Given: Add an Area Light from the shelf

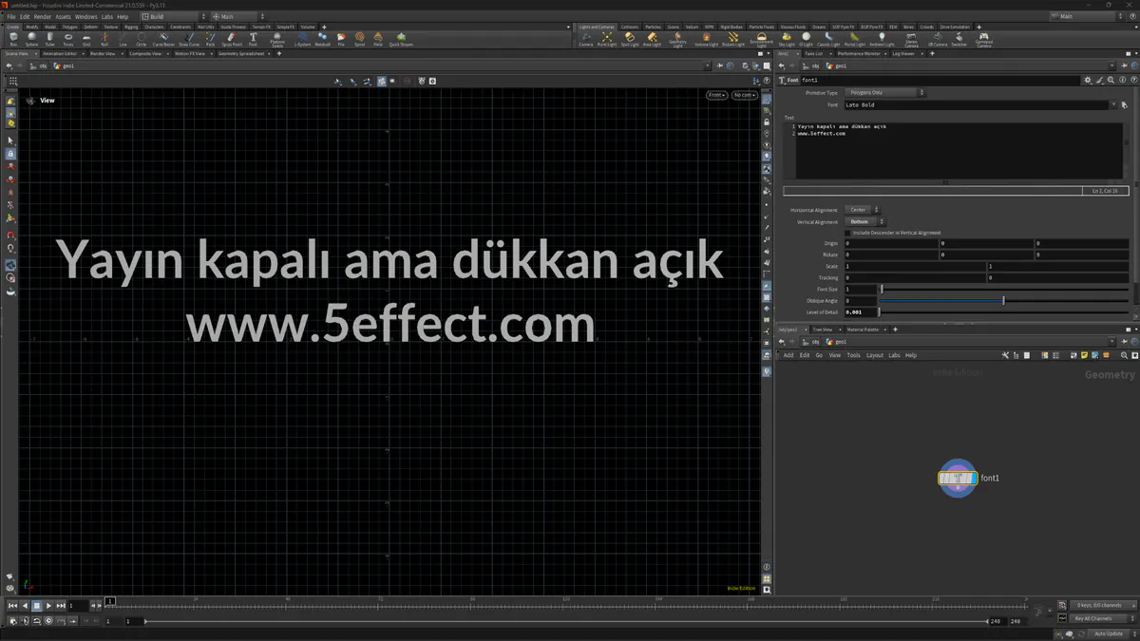Looking at the screenshot, I should 652,39.
